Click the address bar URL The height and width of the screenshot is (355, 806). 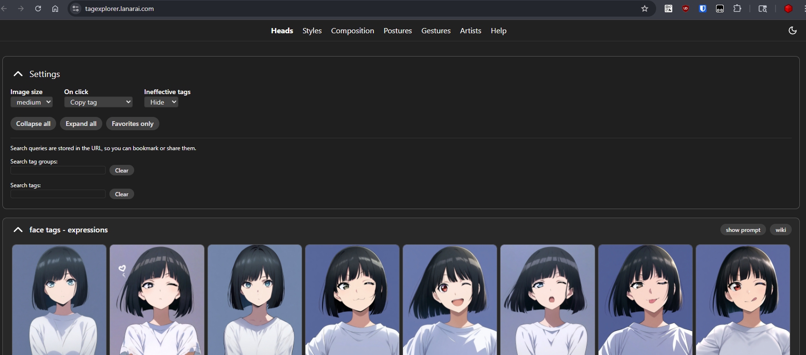119,9
